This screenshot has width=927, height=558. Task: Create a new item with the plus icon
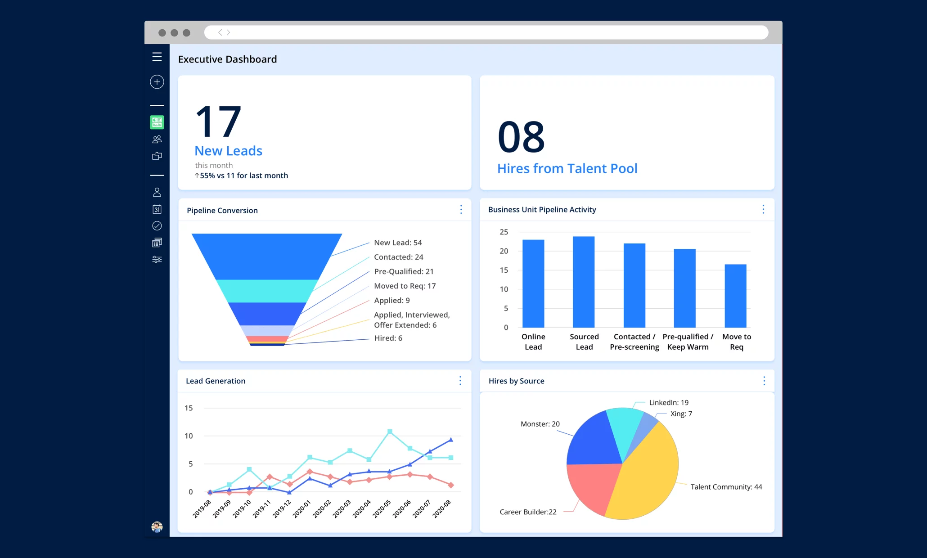tap(157, 82)
